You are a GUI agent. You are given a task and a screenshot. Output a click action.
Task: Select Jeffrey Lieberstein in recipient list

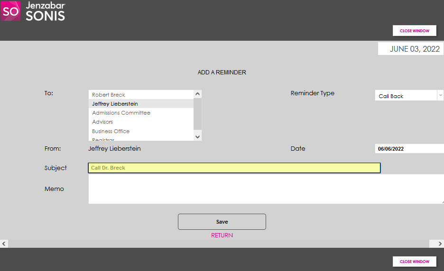pos(115,104)
